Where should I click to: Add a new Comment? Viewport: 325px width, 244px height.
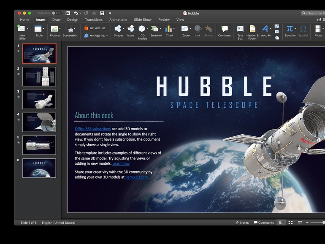click(224, 31)
